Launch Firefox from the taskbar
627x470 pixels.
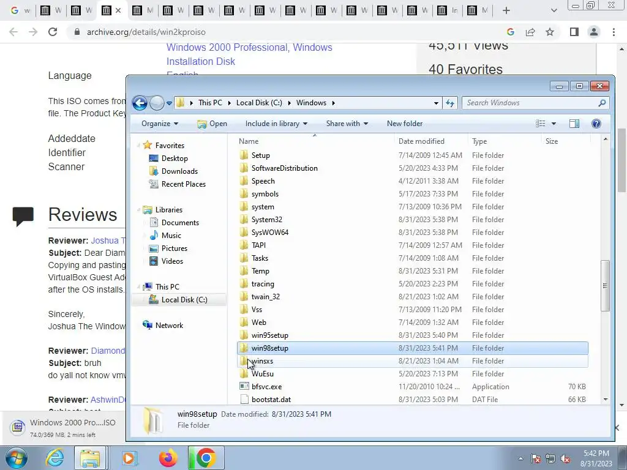point(168,458)
